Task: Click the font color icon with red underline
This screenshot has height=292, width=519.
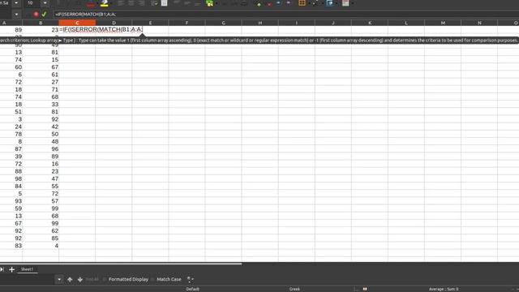Action: point(91,4)
